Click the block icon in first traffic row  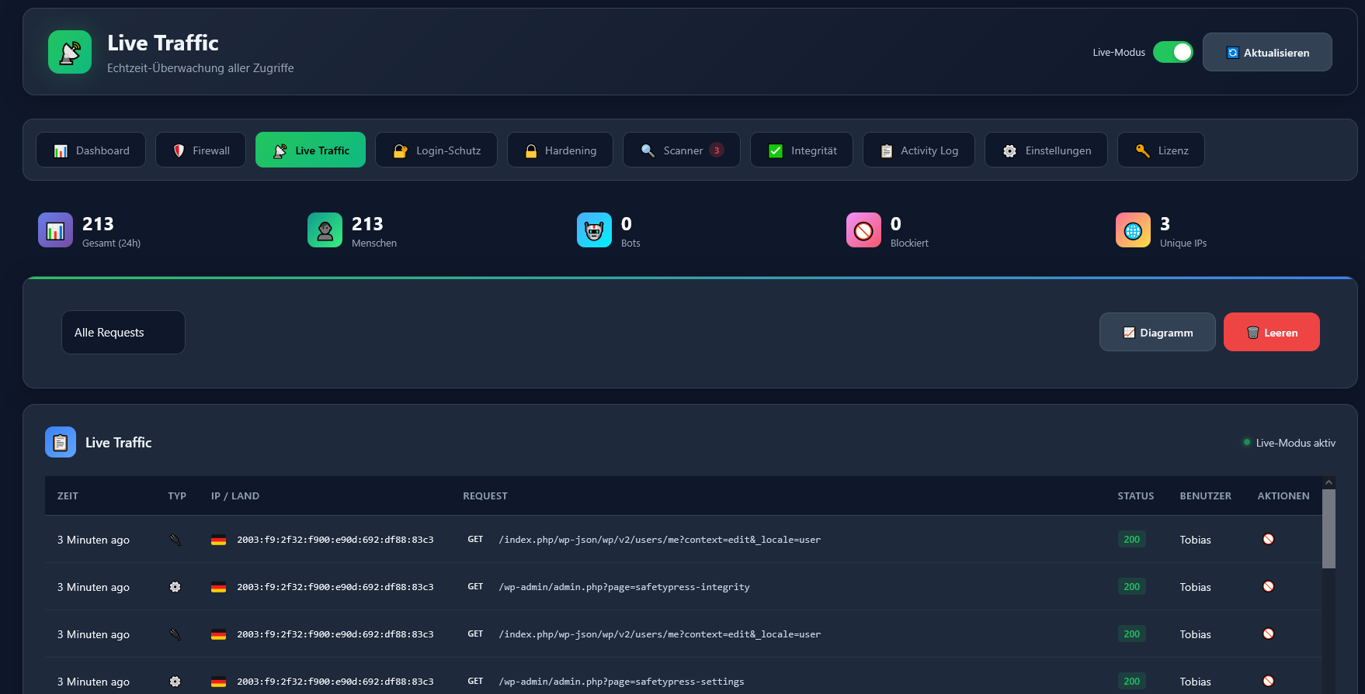[x=1268, y=539]
